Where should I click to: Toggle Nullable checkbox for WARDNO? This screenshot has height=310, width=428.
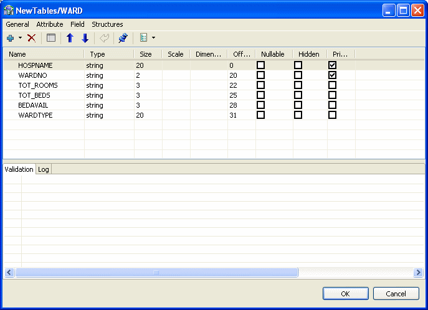coord(260,75)
